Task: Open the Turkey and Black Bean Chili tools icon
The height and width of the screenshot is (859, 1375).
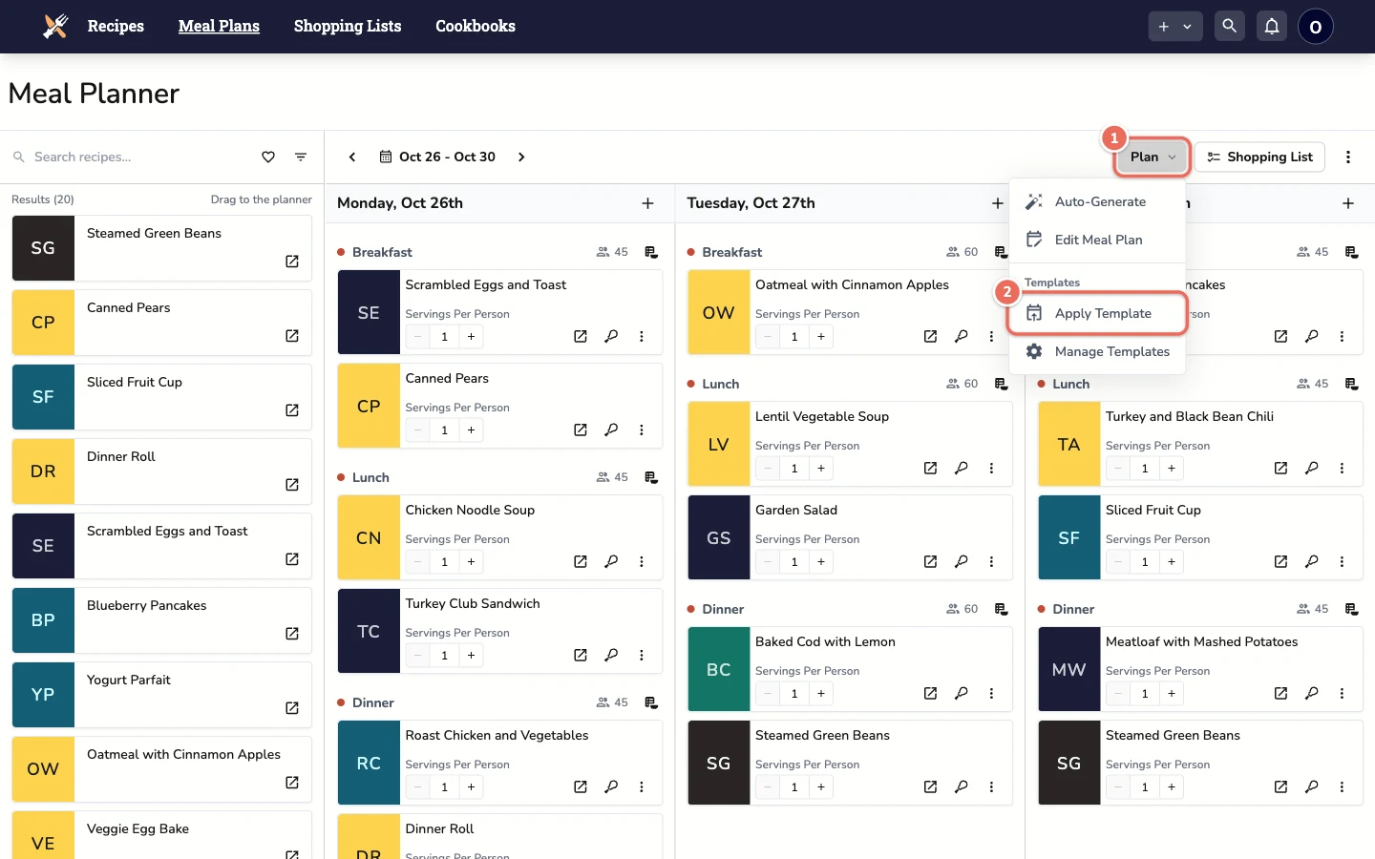Action: point(1312,468)
